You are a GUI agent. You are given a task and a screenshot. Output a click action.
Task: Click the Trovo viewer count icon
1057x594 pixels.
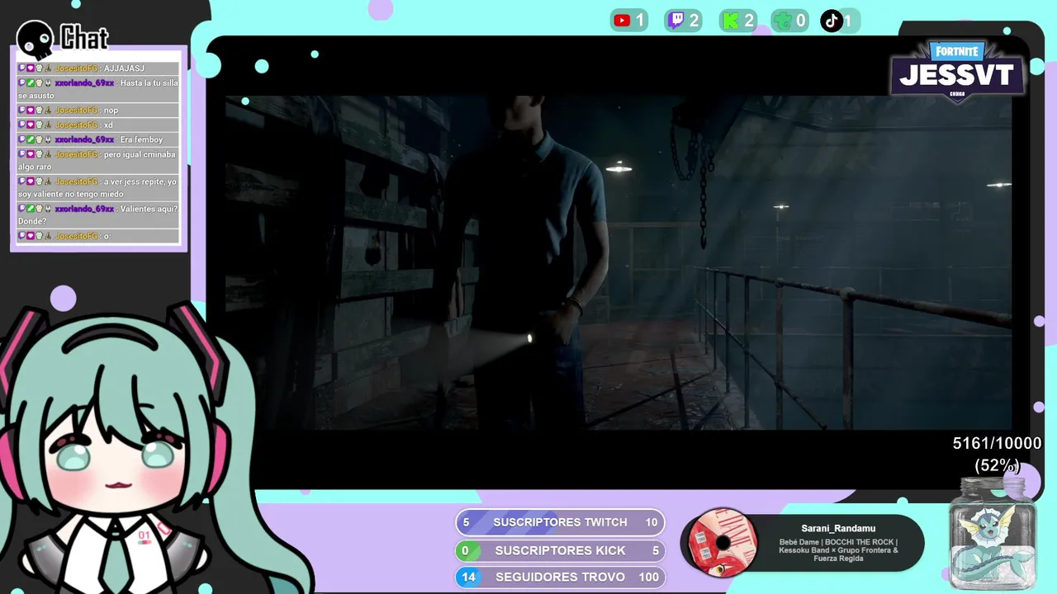(783, 21)
